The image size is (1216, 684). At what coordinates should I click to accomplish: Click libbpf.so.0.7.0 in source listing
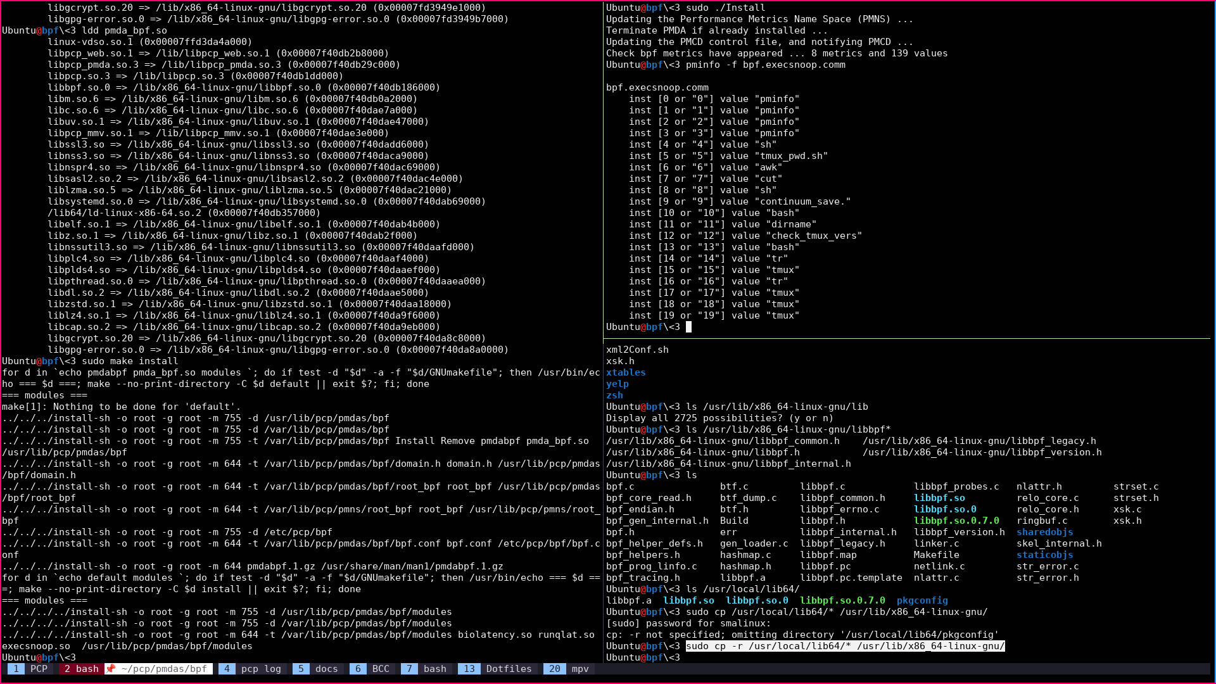coord(956,521)
